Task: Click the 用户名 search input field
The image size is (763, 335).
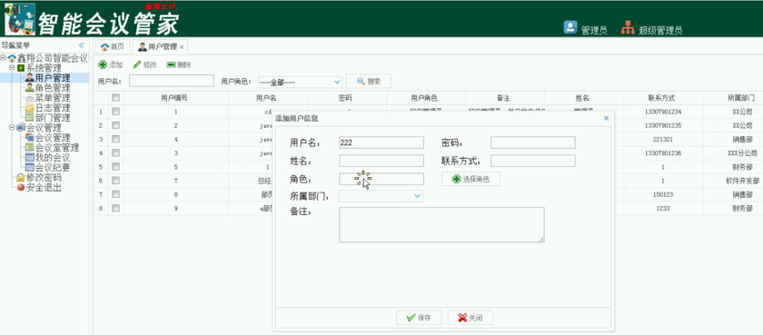Action: [x=172, y=81]
